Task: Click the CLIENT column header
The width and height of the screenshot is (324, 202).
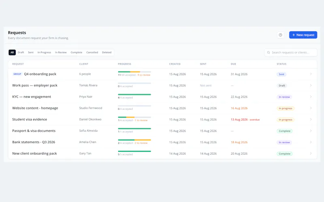Action: click(84, 64)
